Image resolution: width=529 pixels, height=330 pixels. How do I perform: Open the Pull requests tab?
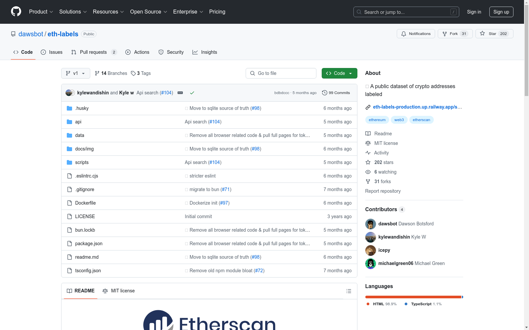[94, 52]
